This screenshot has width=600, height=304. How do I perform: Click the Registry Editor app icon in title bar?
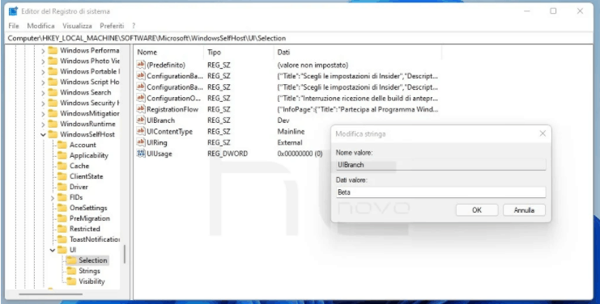point(13,11)
